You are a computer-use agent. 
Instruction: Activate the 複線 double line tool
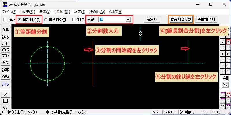(5, 37)
